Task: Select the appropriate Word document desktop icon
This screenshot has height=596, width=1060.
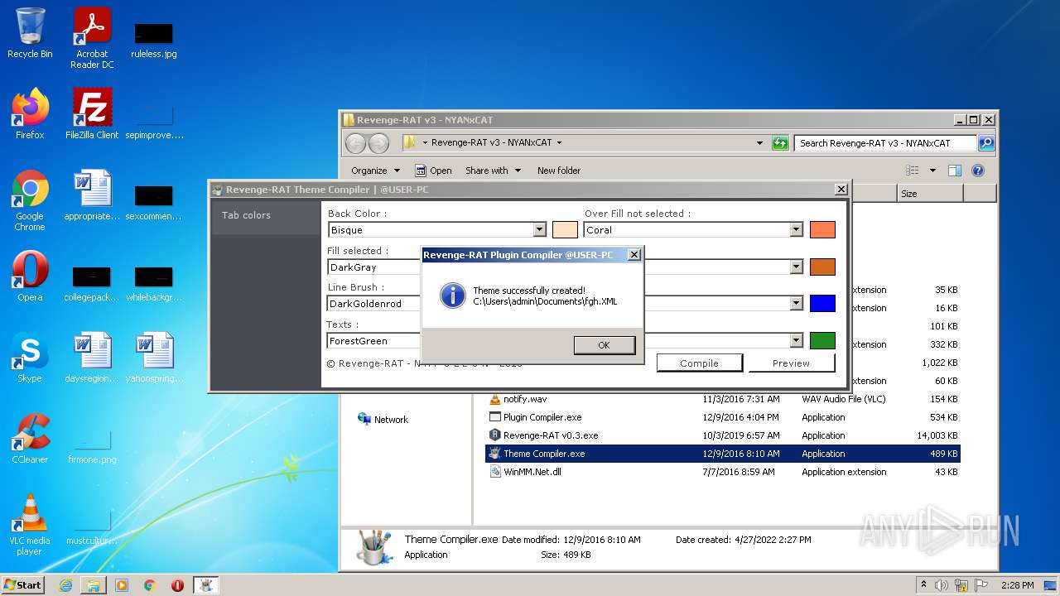Action: point(92,195)
